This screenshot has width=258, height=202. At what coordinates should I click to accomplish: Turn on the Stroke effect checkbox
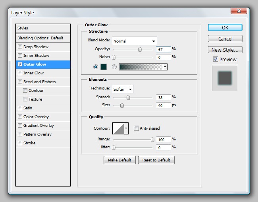20,143
